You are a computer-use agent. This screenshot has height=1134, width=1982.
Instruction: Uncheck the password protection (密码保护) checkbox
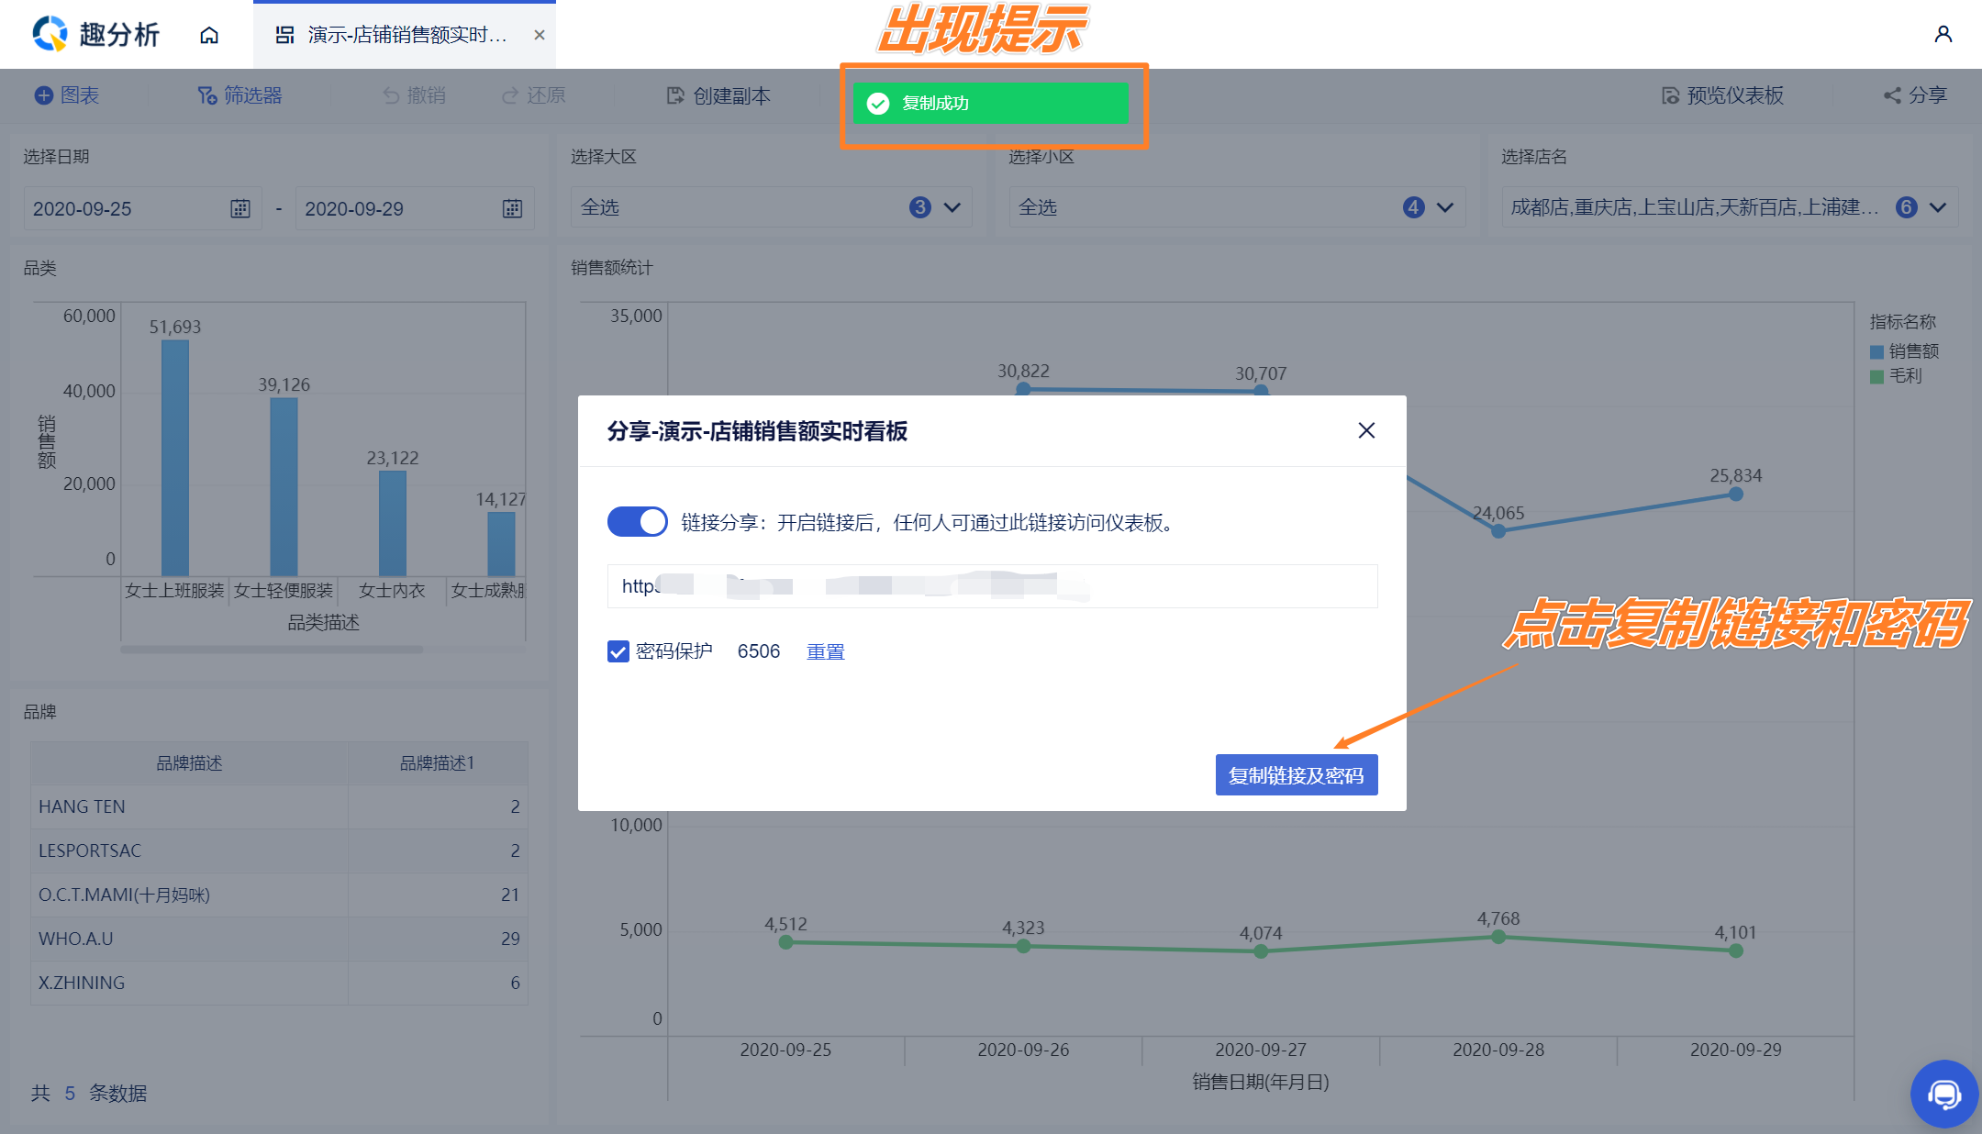click(x=618, y=651)
